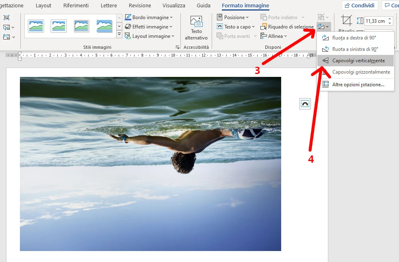Open the Posizione dropdown

(233, 17)
